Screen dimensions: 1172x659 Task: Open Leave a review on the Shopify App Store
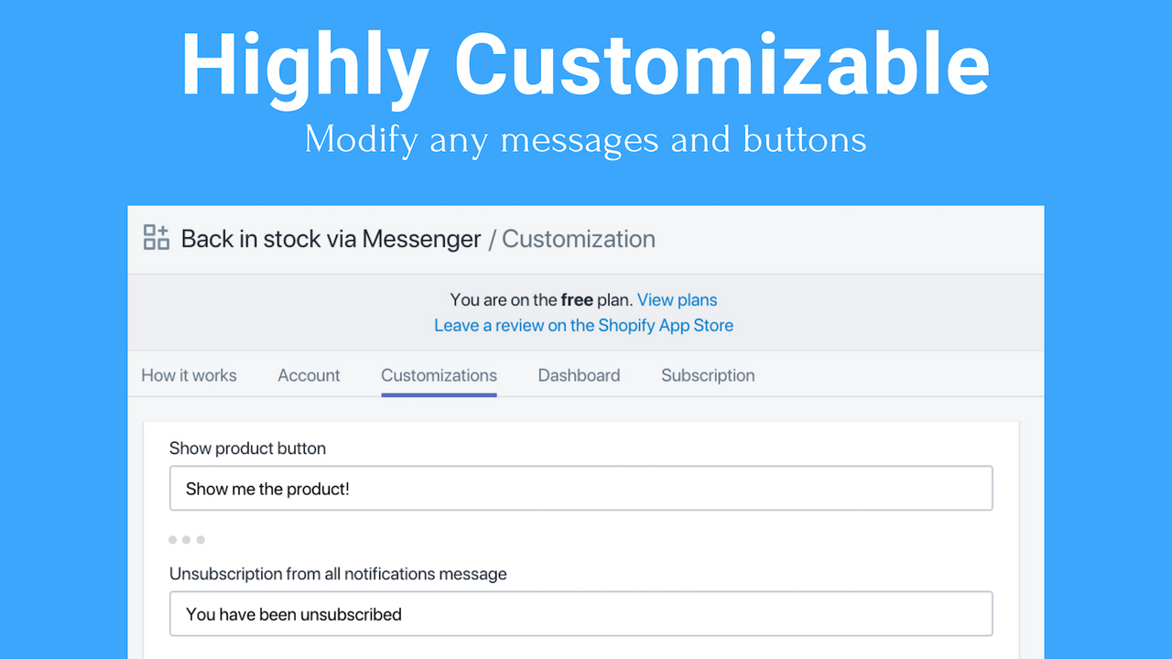583,325
